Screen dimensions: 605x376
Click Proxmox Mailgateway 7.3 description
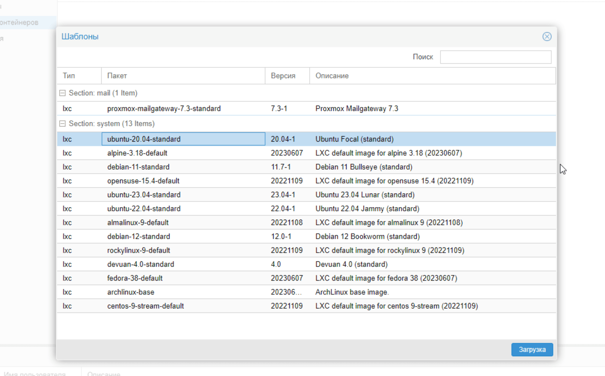pos(357,109)
